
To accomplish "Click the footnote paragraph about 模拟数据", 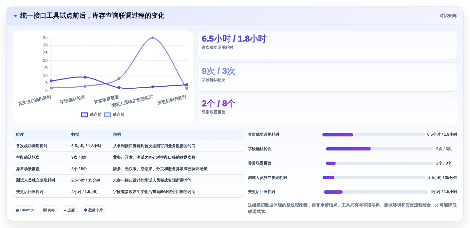I will pos(352,208).
